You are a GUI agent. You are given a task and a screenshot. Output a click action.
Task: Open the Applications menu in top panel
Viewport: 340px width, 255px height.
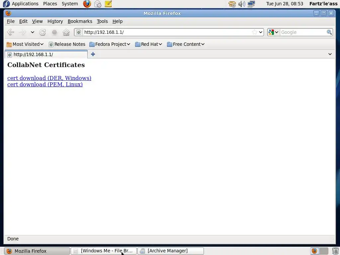click(x=25, y=4)
